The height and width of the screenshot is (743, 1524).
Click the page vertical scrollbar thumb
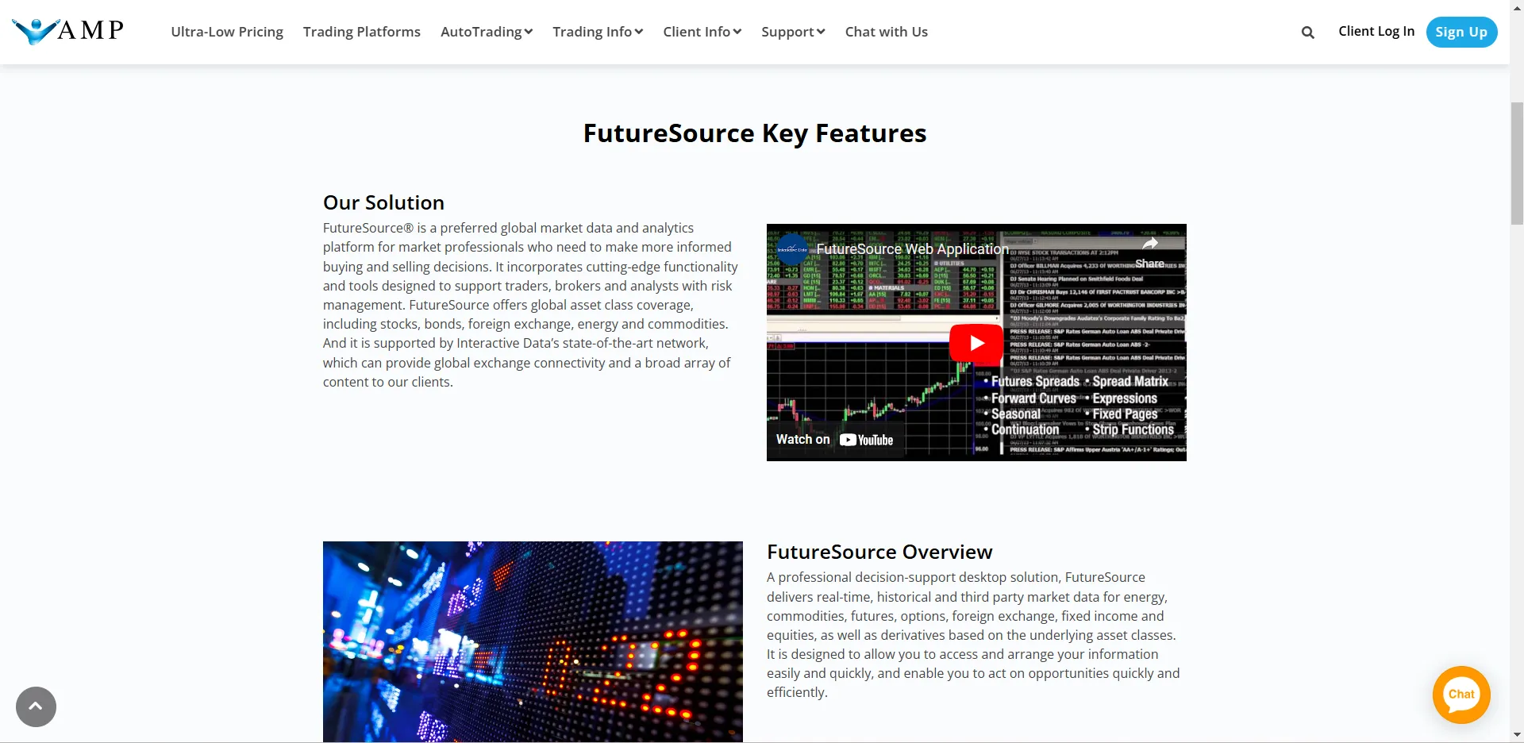point(1517,163)
